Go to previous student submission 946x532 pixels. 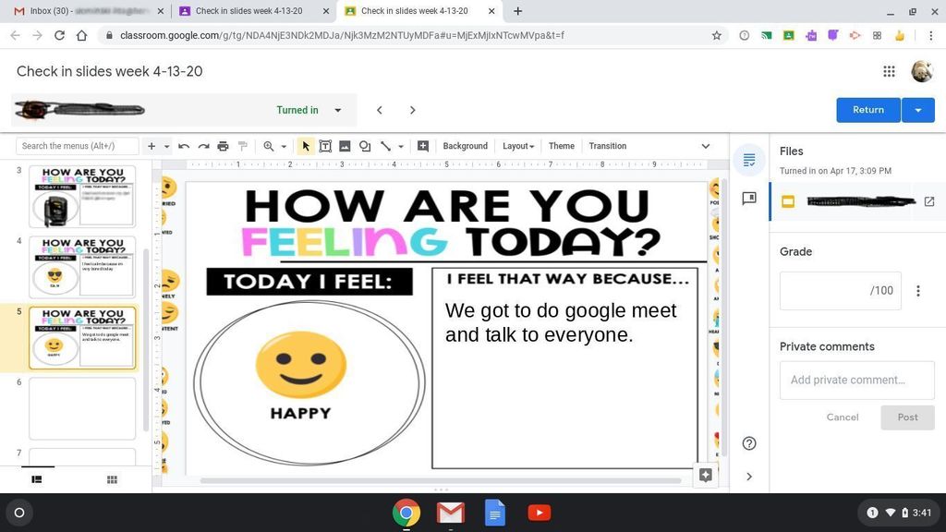tap(380, 110)
